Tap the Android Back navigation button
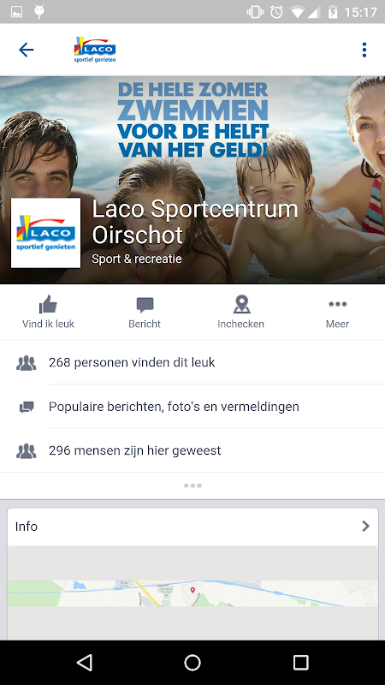 coord(85,662)
